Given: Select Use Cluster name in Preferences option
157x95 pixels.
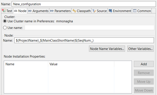Looking at the screenshot, I should [x=5, y=21].
